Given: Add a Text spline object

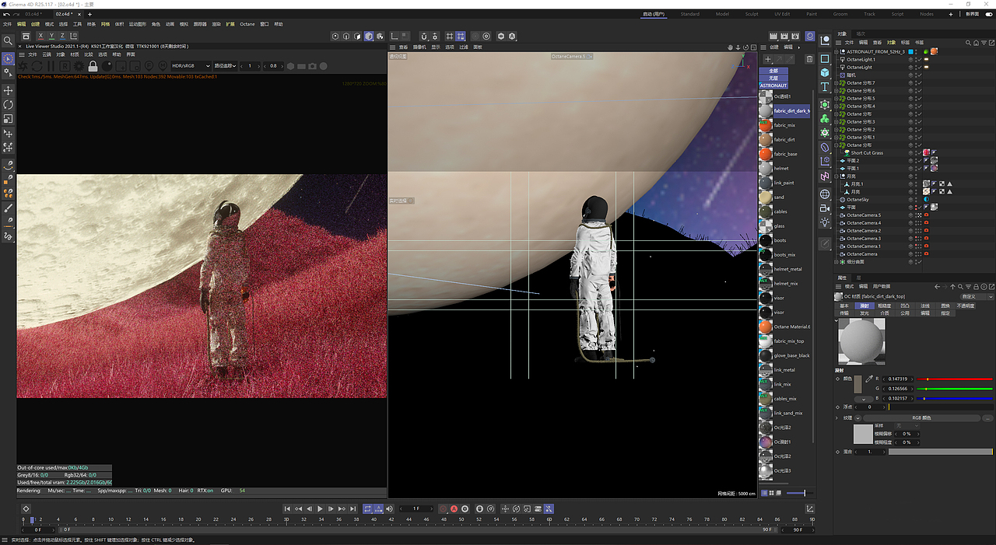Looking at the screenshot, I should [x=825, y=87].
